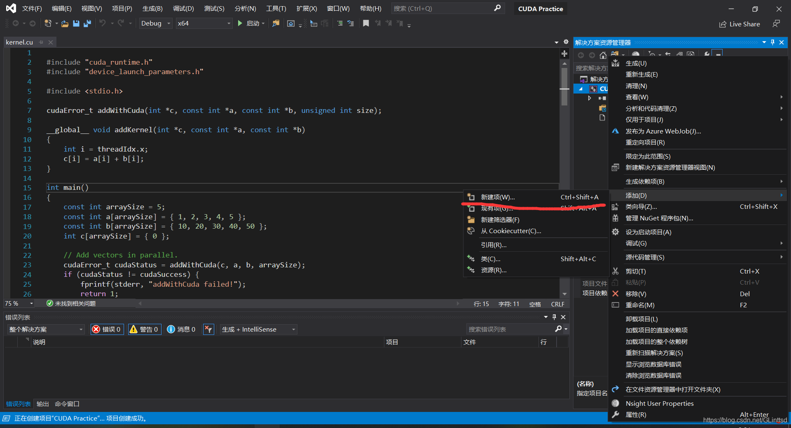791x428 pixels.
Task: Click the New Project icon
Action: (48, 23)
